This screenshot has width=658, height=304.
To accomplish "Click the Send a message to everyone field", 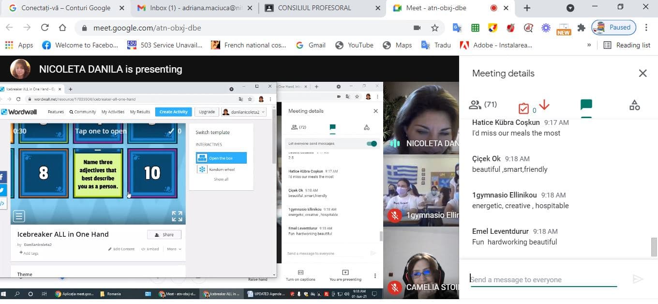I will [544, 279].
